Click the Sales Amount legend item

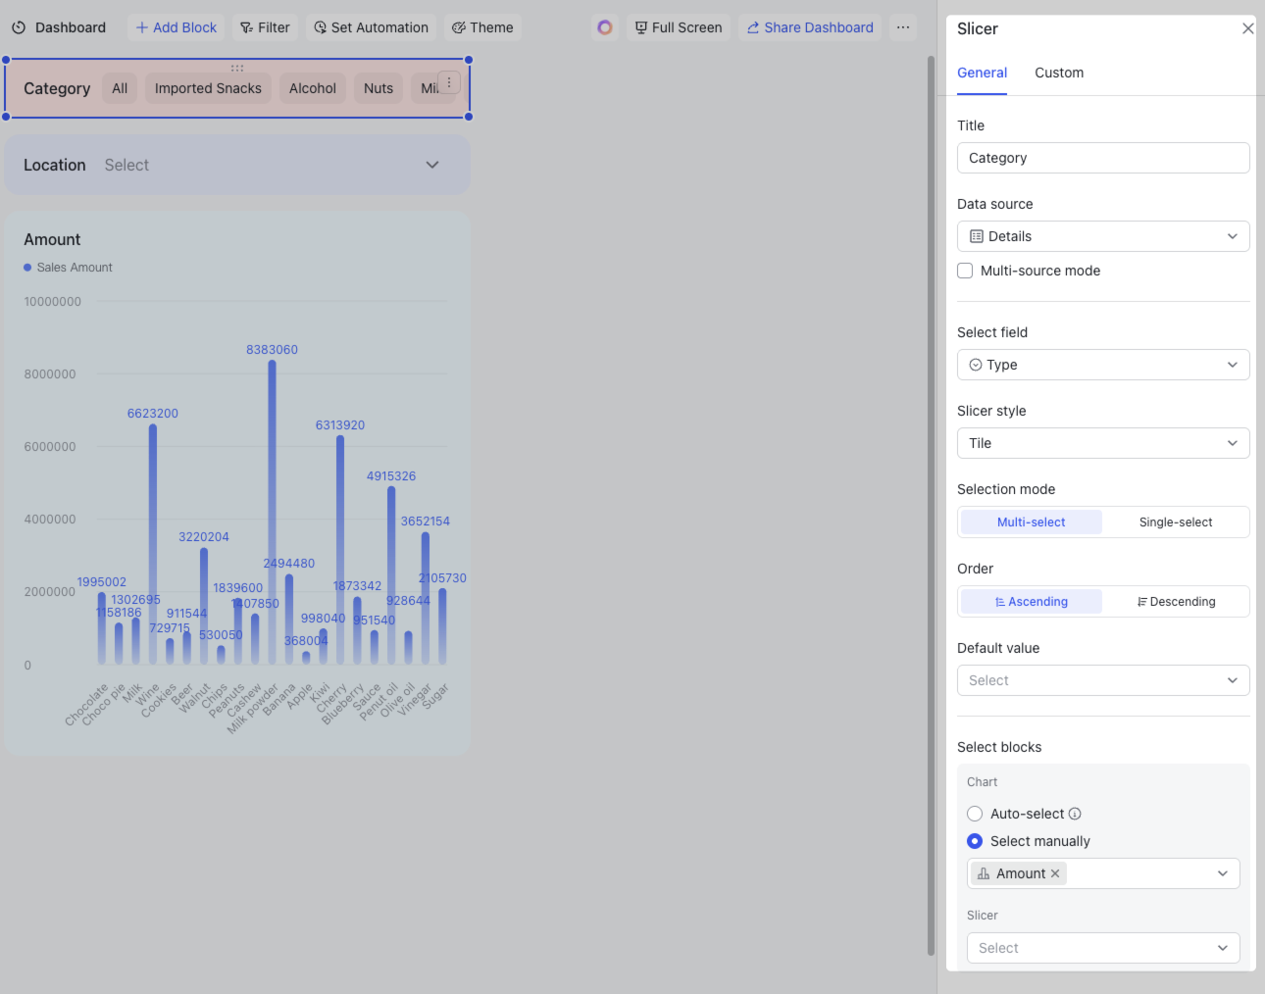68,268
